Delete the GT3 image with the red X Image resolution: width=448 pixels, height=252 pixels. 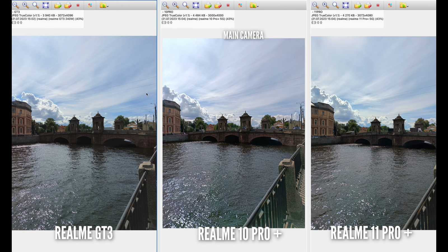[x=78, y=5]
